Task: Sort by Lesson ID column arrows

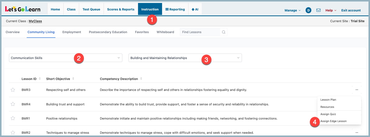Action: click(40, 79)
